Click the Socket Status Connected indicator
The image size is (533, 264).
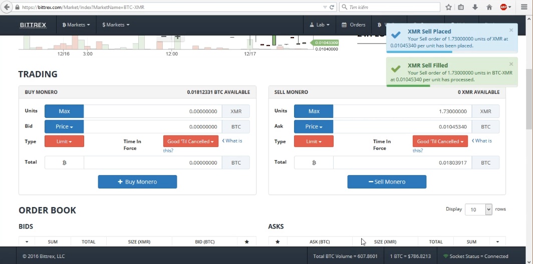click(475, 256)
